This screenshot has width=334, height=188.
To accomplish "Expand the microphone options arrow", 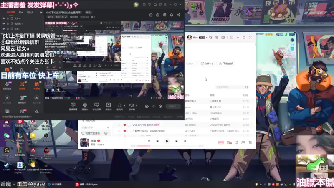I will click(x=124, y=106).
